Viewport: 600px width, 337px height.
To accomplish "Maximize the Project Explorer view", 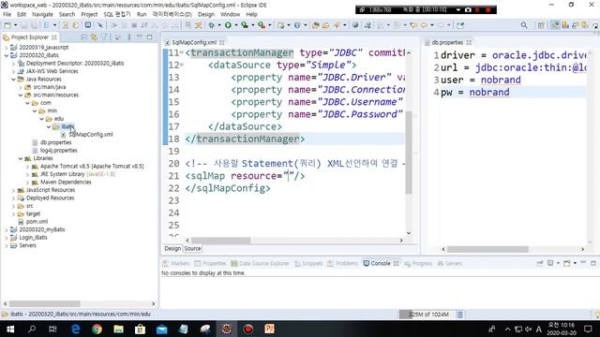I will [x=150, y=37].
